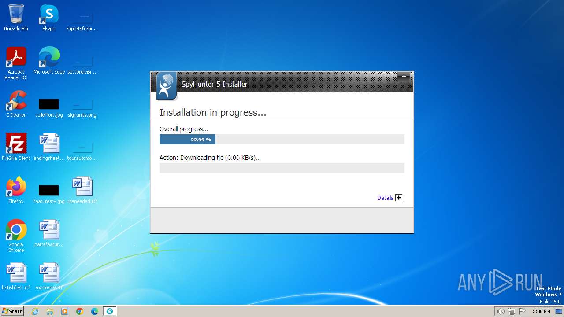564x317 pixels.
Task: Click the 'Installation in progress...' heading
Action: pos(213,113)
